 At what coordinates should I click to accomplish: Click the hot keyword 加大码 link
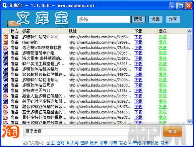pyautogui.click(x=72, y=143)
